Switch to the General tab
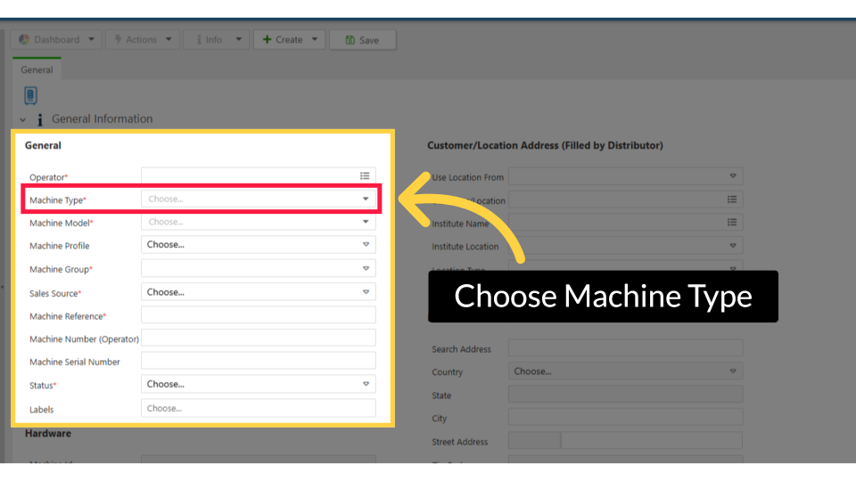 37,69
